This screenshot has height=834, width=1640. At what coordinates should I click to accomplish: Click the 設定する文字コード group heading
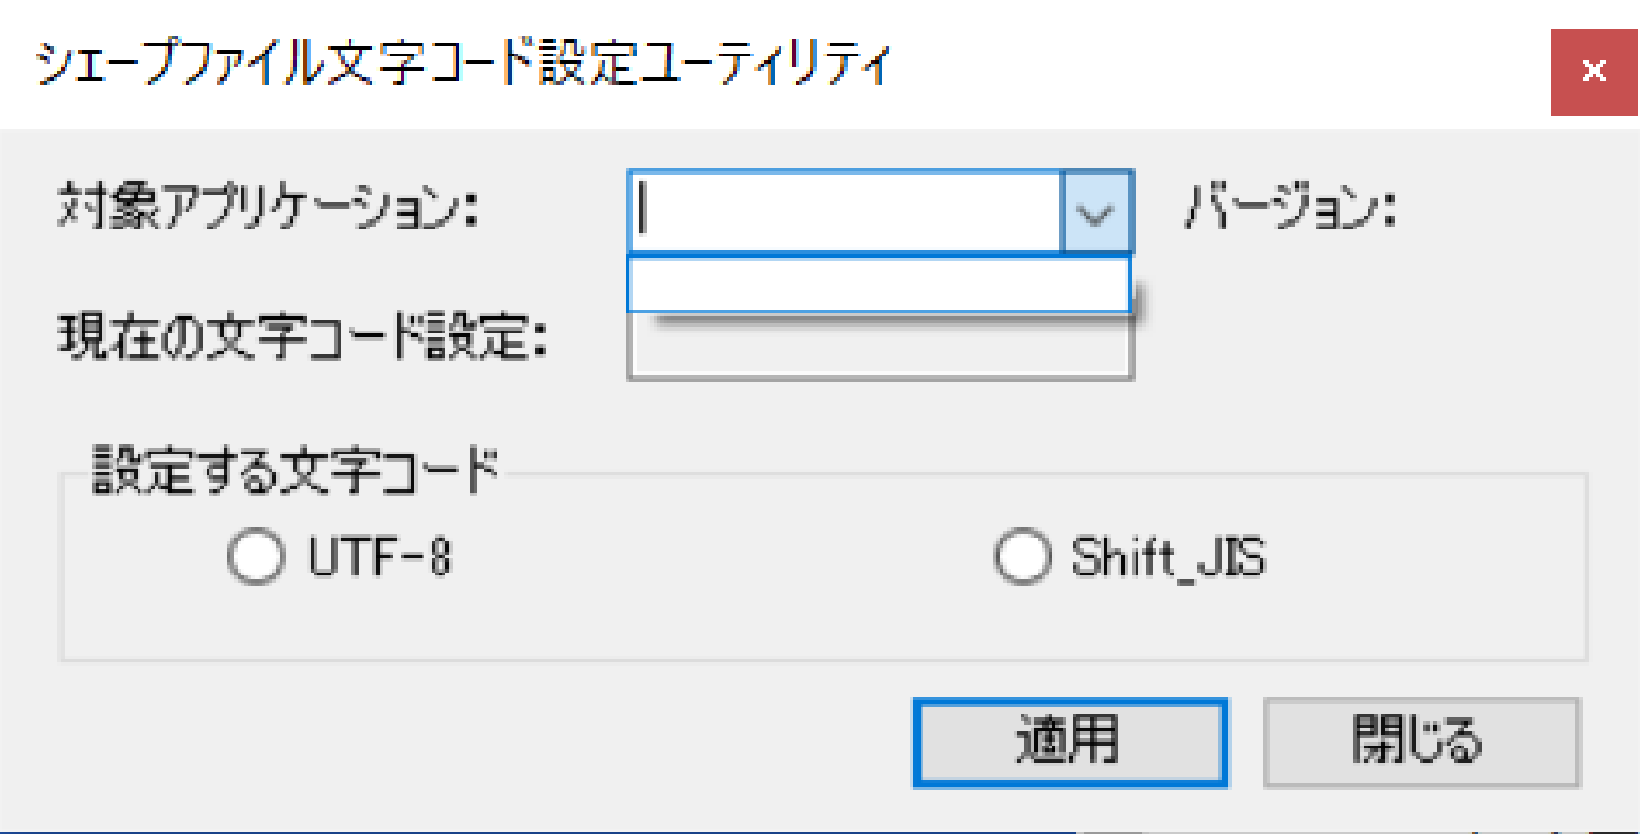pyautogui.click(x=291, y=469)
